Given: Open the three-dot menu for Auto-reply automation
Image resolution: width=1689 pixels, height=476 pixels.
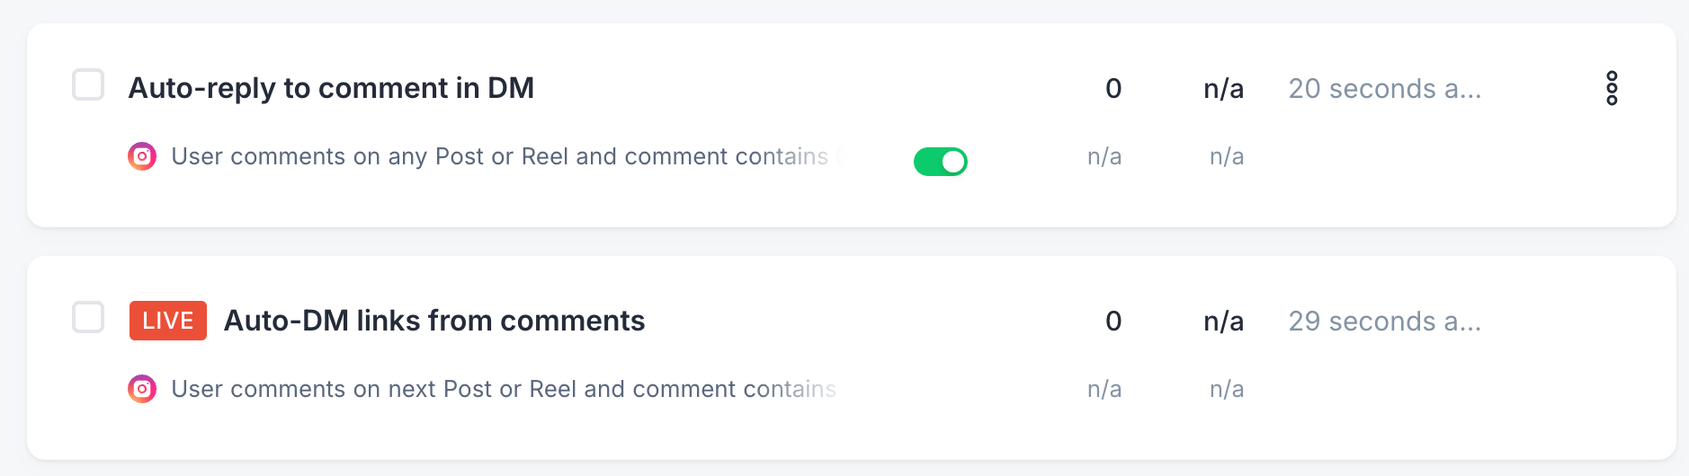Looking at the screenshot, I should tap(1612, 88).
